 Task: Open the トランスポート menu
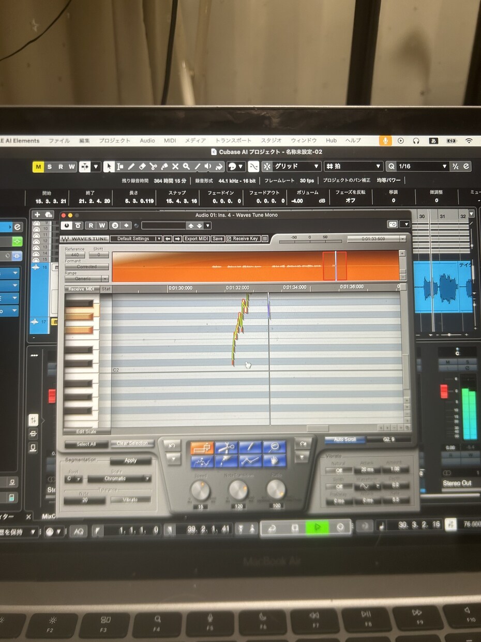tap(233, 140)
